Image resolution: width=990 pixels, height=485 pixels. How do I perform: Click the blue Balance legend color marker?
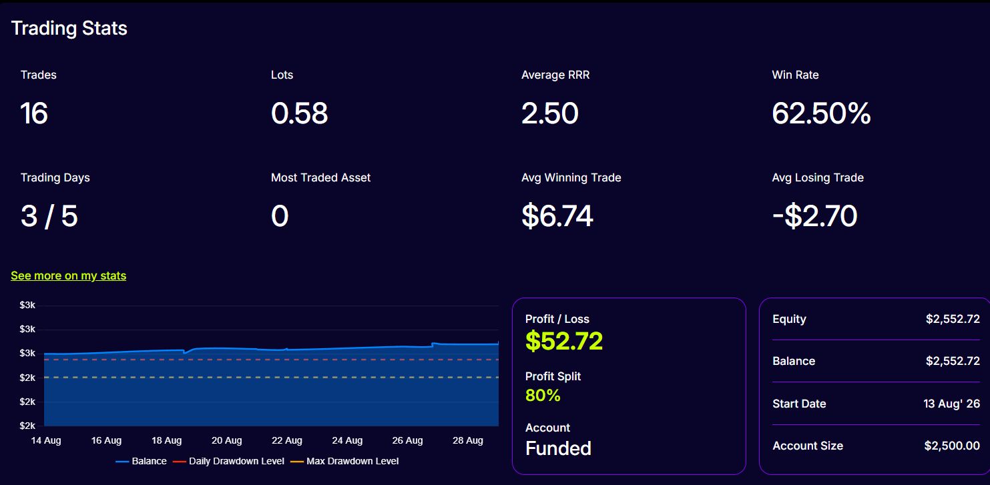122,462
